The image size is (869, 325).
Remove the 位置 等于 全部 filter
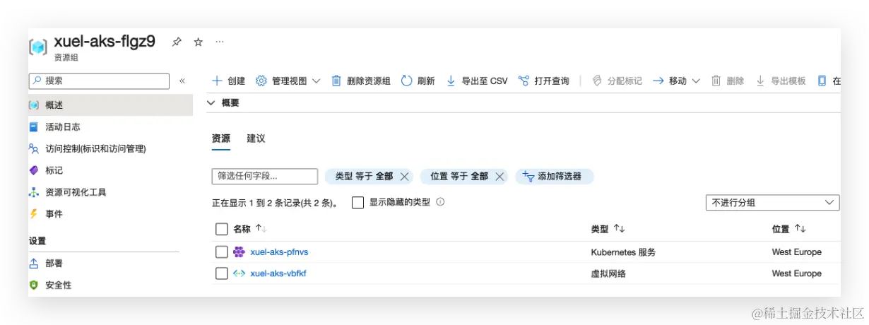coord(499,177)
